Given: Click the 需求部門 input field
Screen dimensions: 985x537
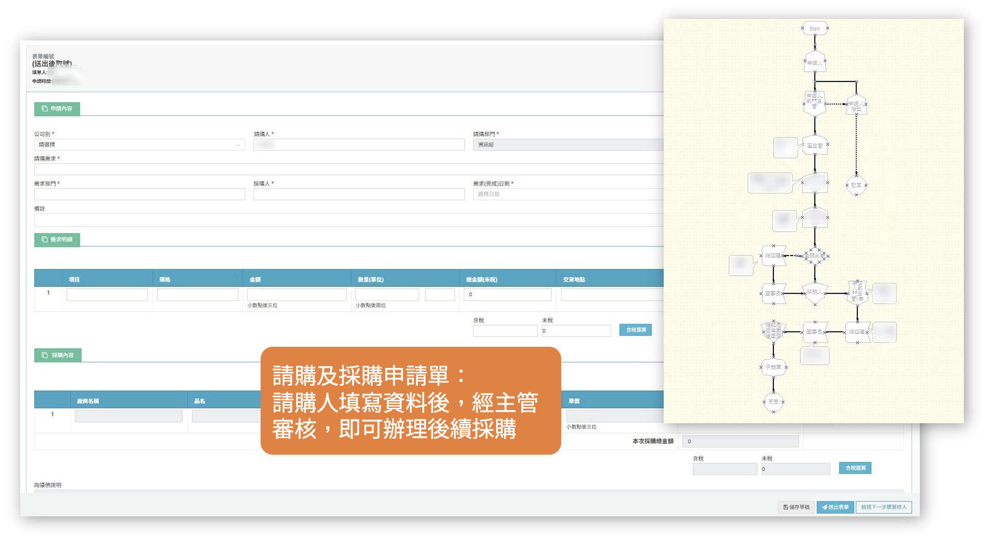Looking at the screenshot, I should pos(139,194).
